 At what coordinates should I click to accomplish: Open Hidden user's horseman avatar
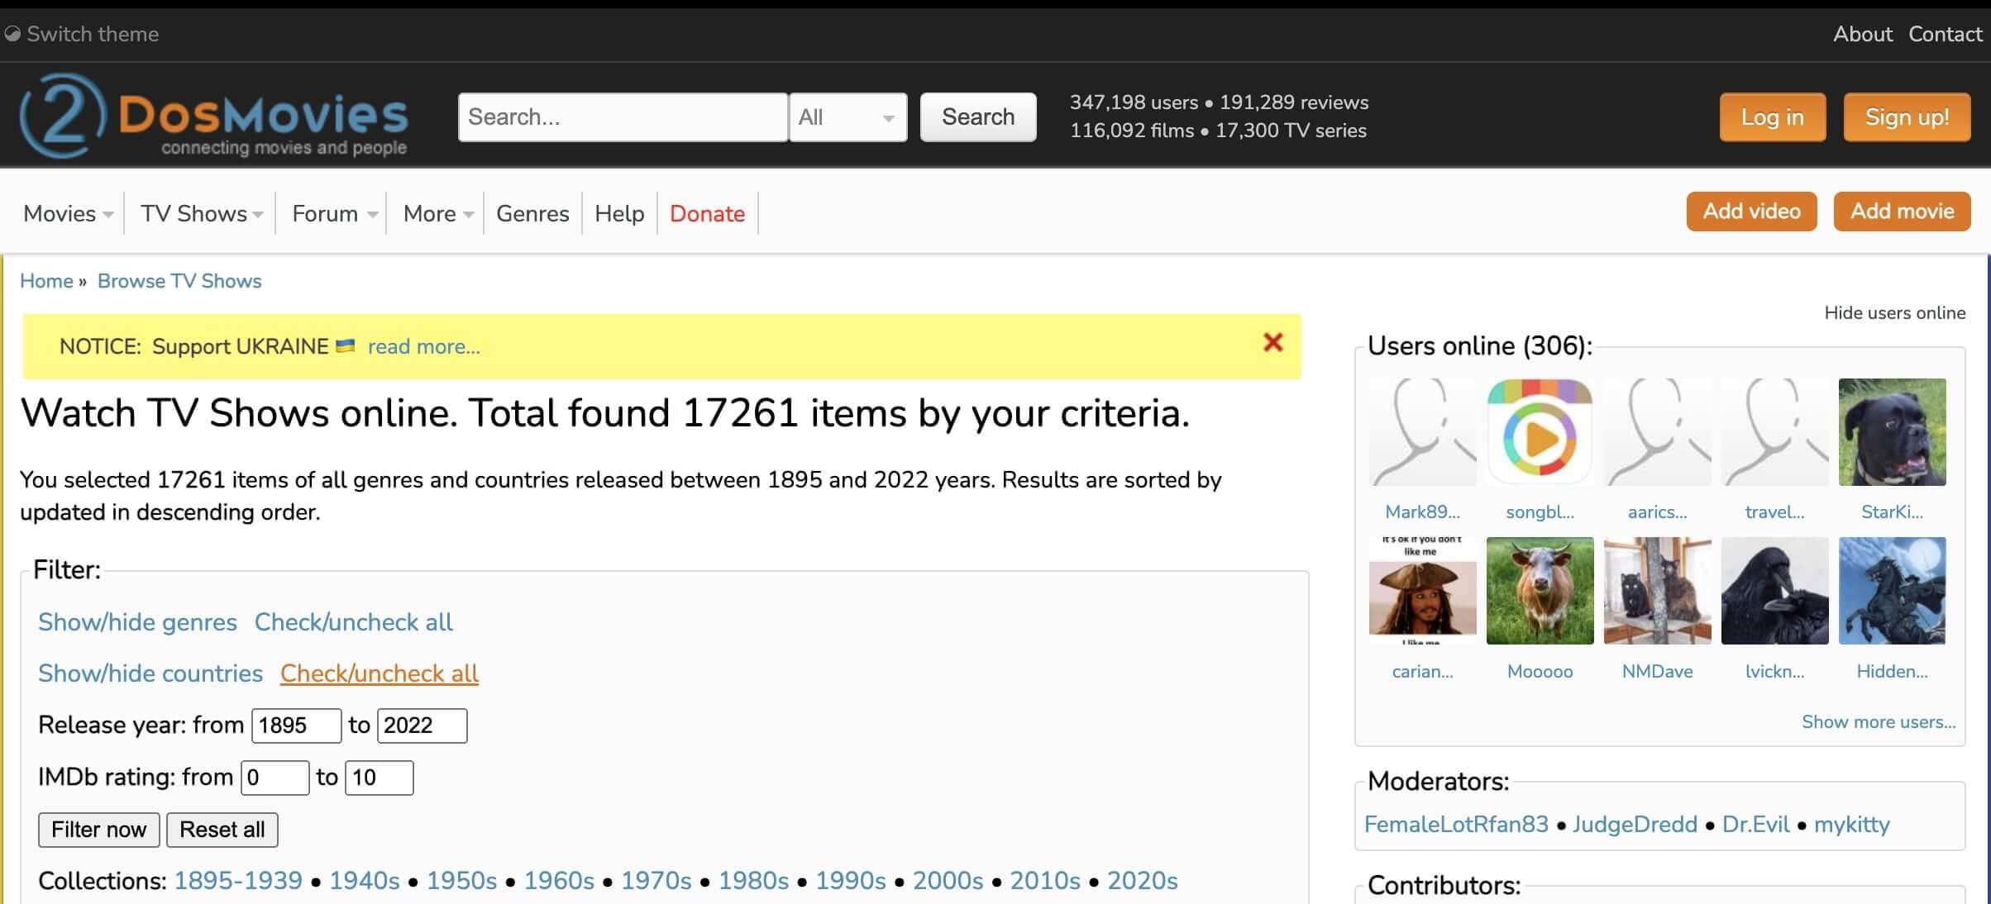(x=1892, y=591)
